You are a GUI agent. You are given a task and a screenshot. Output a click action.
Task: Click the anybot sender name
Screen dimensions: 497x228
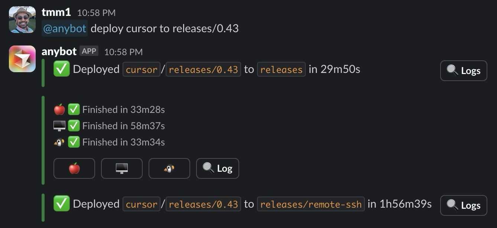[x=59, y=51]
